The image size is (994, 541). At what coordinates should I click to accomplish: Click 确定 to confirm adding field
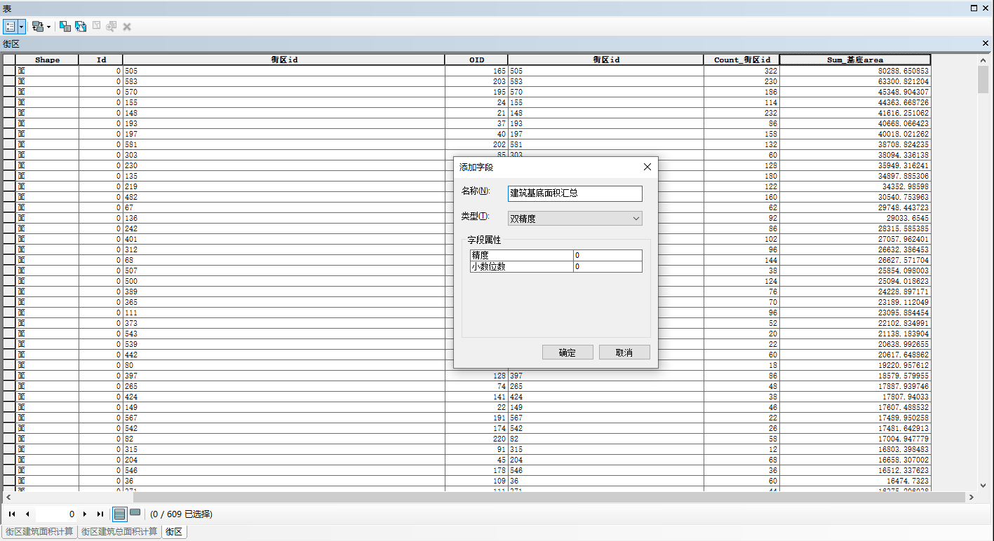[x=567, y=352]
